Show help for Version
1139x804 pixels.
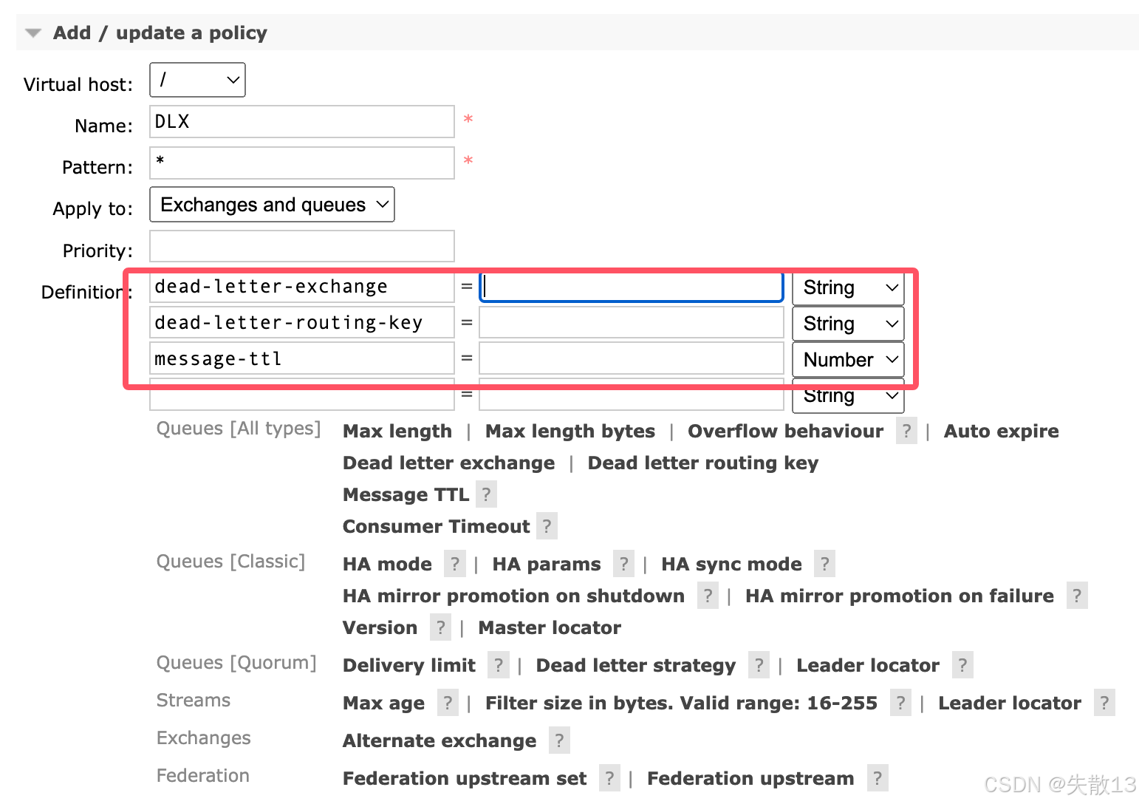pyautogui.click(x=440, y=627)
